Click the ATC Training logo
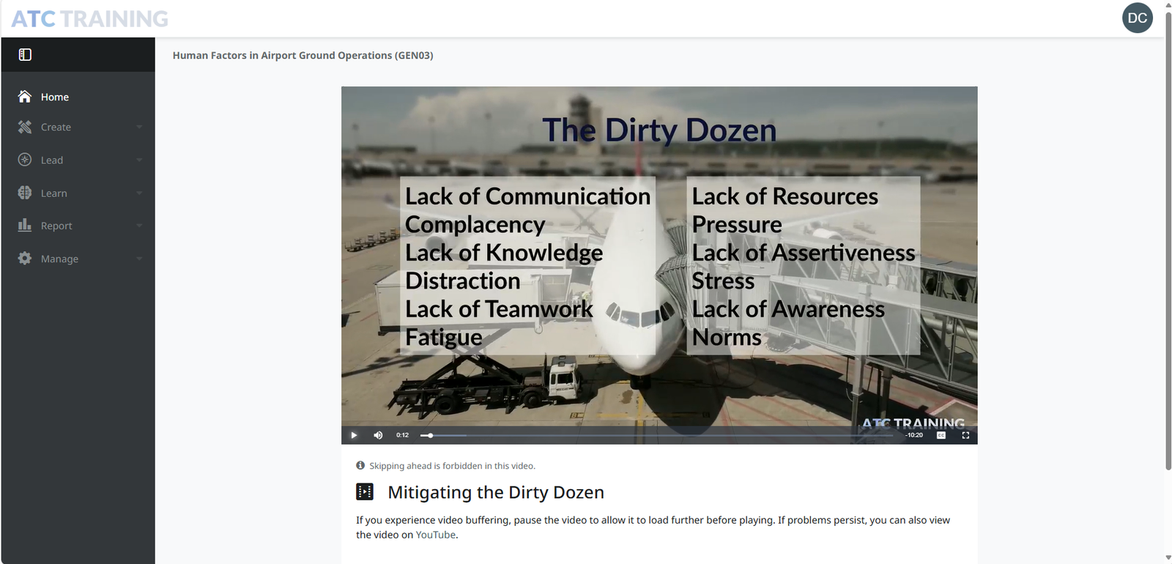The image size is (1172, 564). tap(89, 19)
